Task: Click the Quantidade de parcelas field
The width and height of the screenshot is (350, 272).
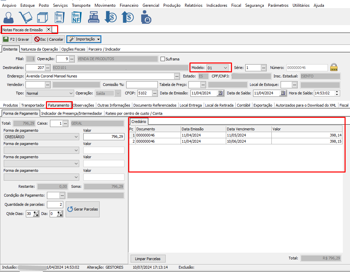Action: tap(55, 204)
